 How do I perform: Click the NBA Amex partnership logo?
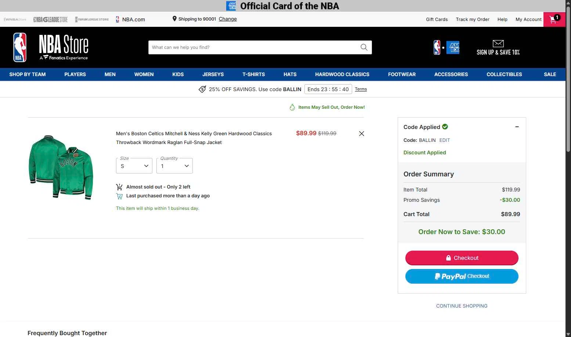click(447, 48)
